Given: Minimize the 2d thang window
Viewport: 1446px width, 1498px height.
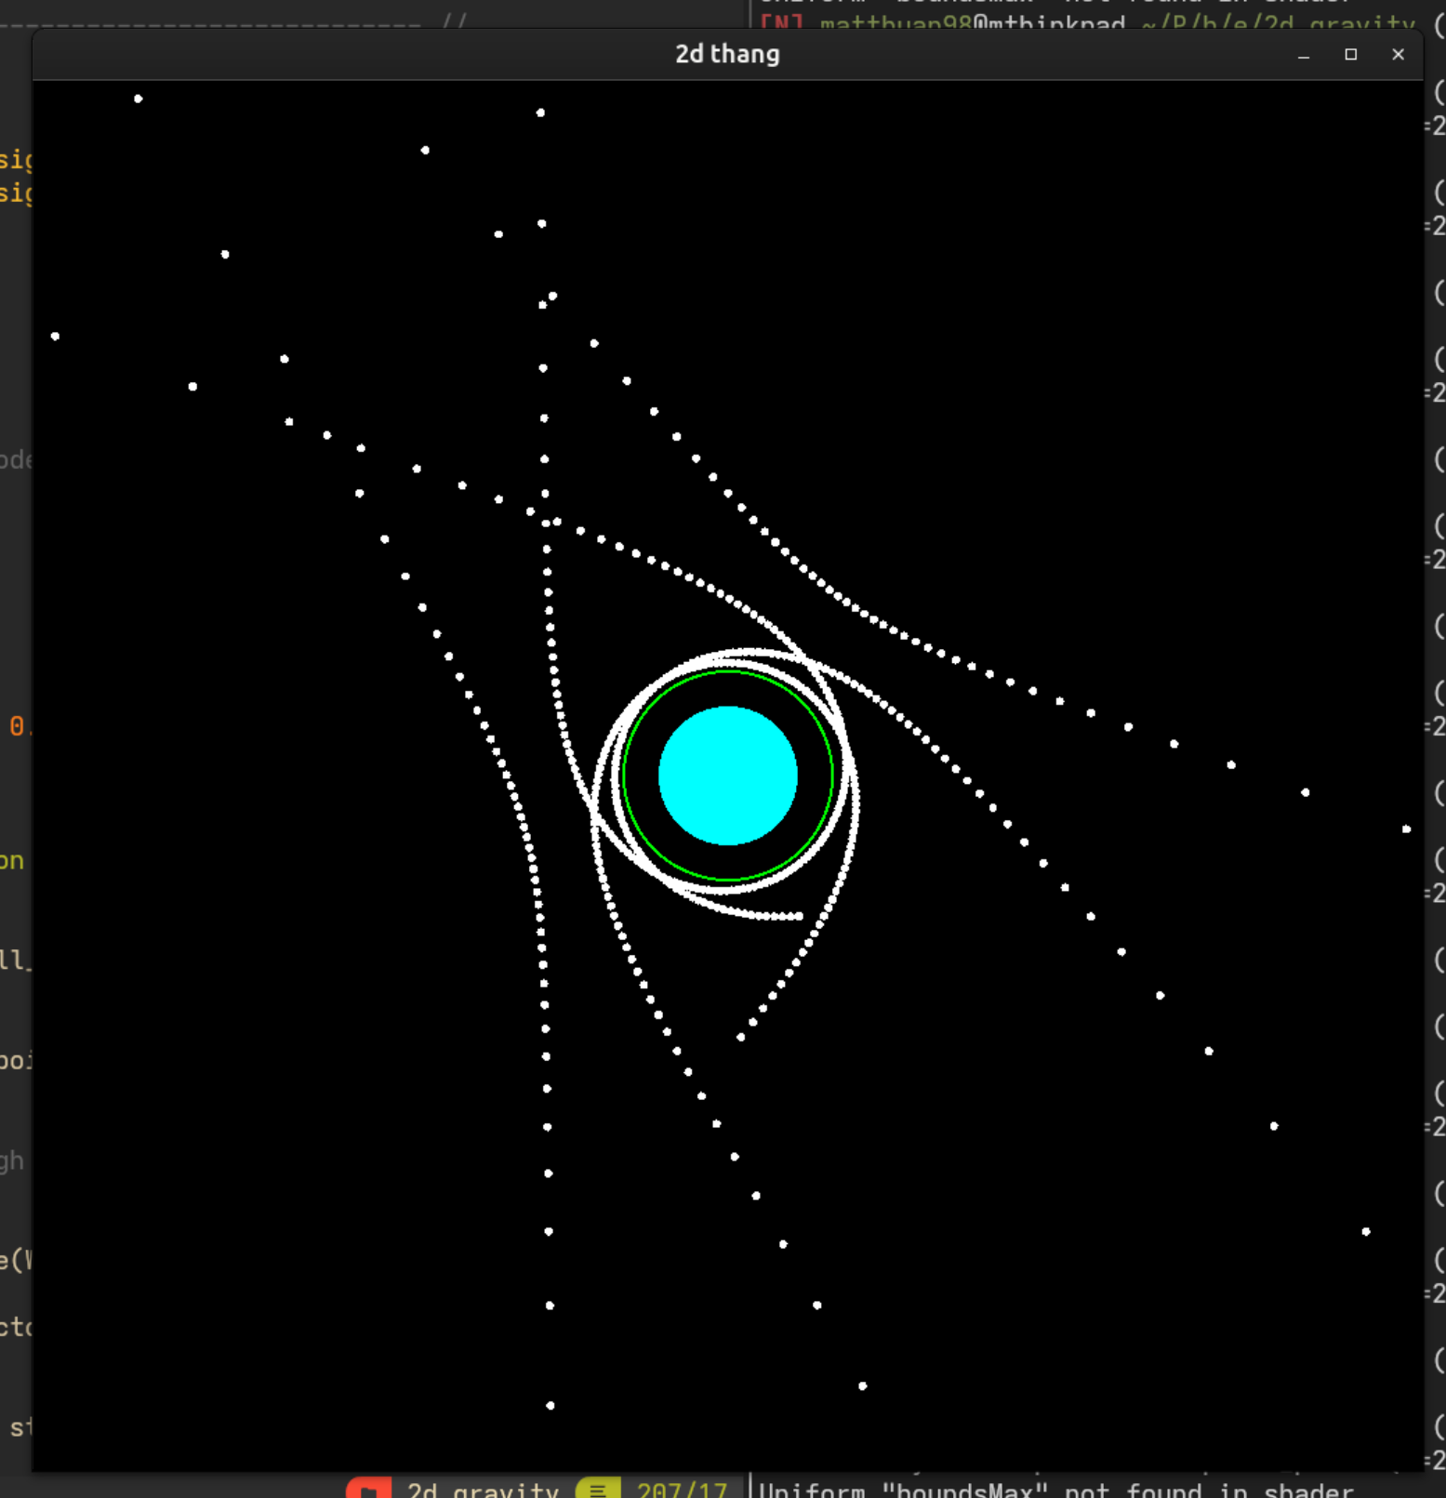Looking at the screenshot, I should coord(1304,55).
